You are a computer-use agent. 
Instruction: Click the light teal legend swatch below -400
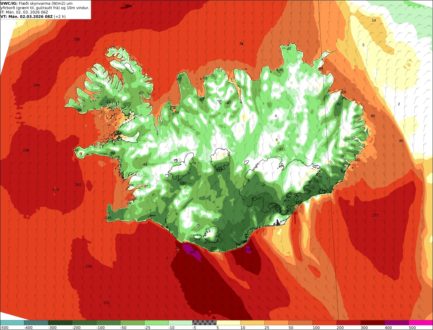[12, 323]
